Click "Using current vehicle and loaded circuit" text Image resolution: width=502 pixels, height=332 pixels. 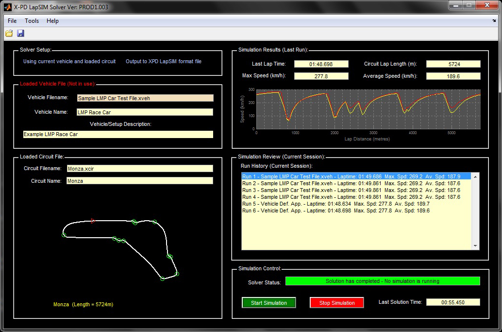point(69,62)
